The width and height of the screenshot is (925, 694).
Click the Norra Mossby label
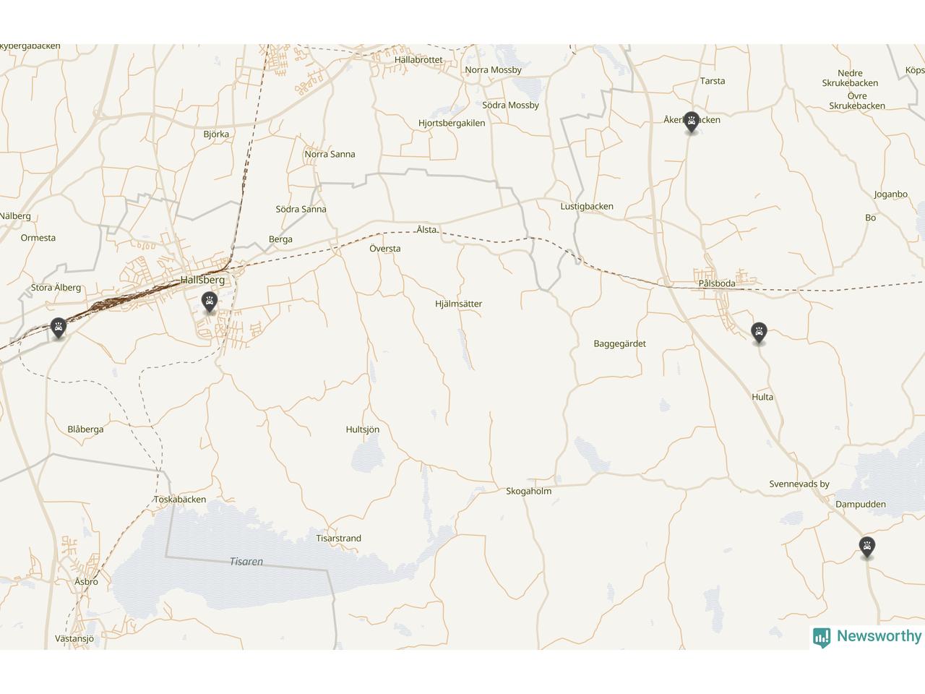point(494,70)
